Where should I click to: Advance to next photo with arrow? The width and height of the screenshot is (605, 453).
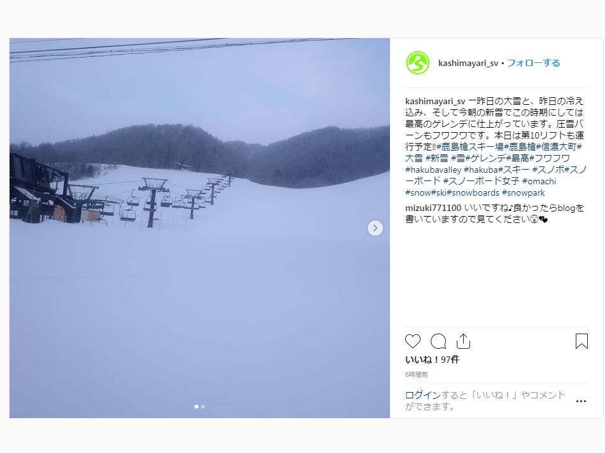click(x=375, y=228)
